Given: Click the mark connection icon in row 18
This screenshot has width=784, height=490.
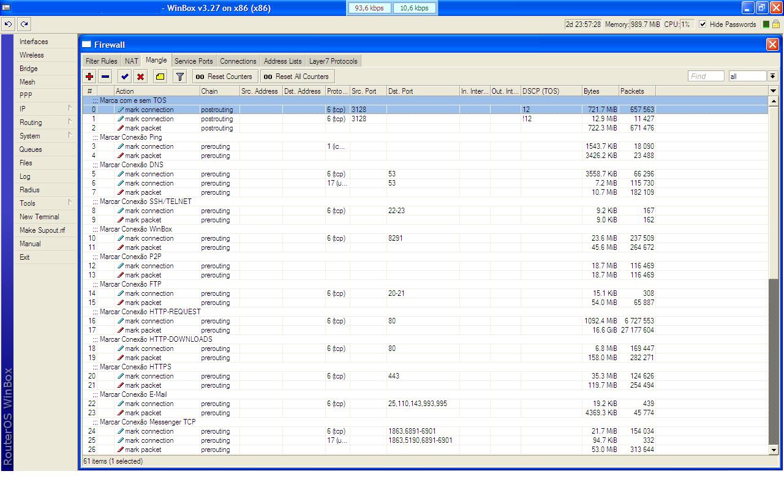Looking at the screenshot, I should click(121, 349).
